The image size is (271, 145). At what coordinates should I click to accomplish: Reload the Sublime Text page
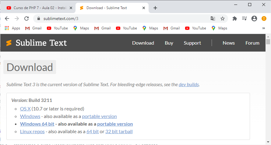(x=26, y=19)
